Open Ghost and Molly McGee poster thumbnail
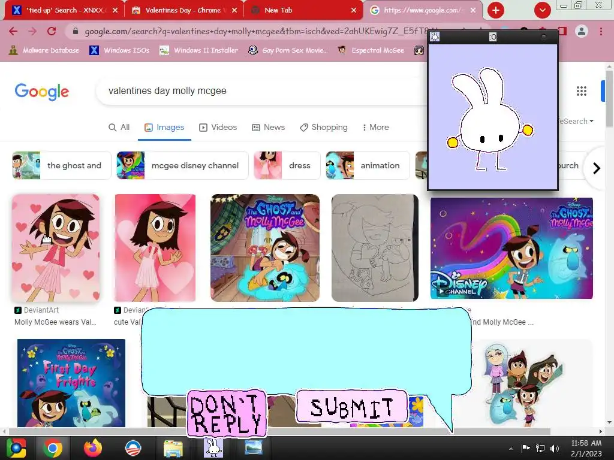Viewport: 614px width, 460px height. (265, 248)
